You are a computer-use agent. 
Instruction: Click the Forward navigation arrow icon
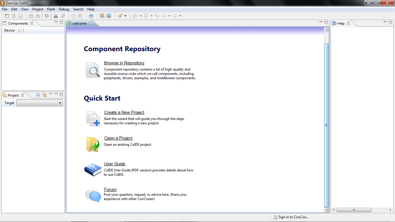[175, 16]
